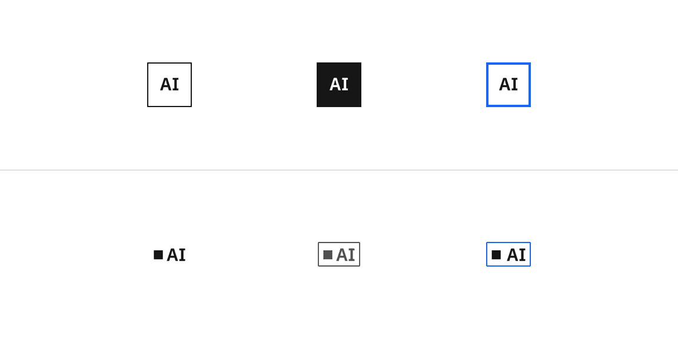Toggle the bordered AI tag off
This screenshot has width=678, height=339.
tap(339, 254)
